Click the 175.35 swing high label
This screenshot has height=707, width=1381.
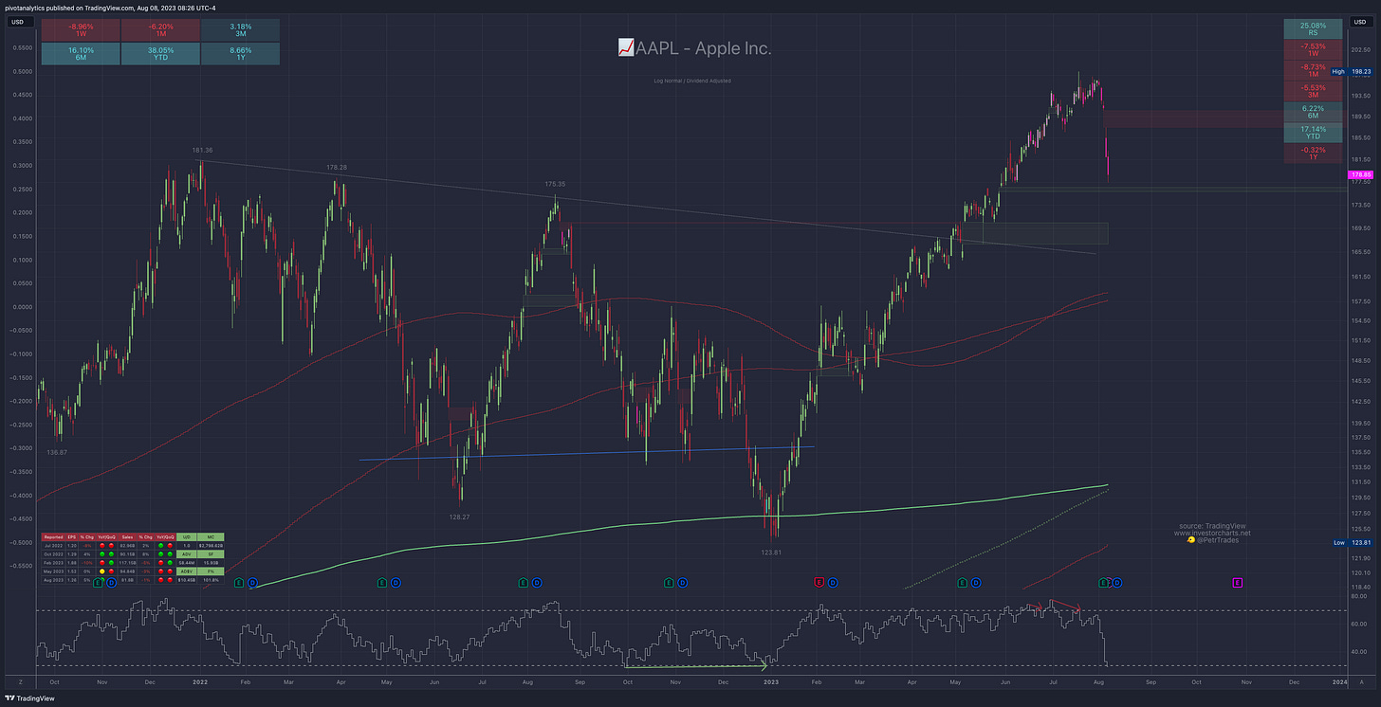(555, 184)
